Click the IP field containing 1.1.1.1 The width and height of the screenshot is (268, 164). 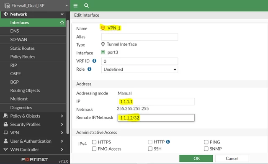(x=156, y=102)
